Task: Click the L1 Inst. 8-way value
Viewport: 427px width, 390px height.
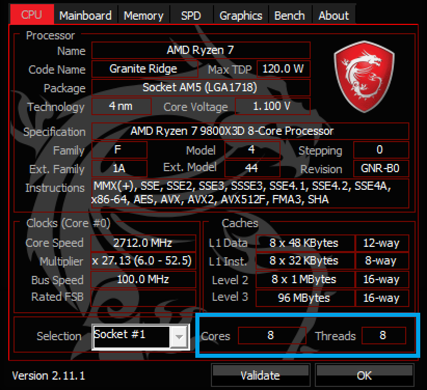Action: [x=382, y=261]
